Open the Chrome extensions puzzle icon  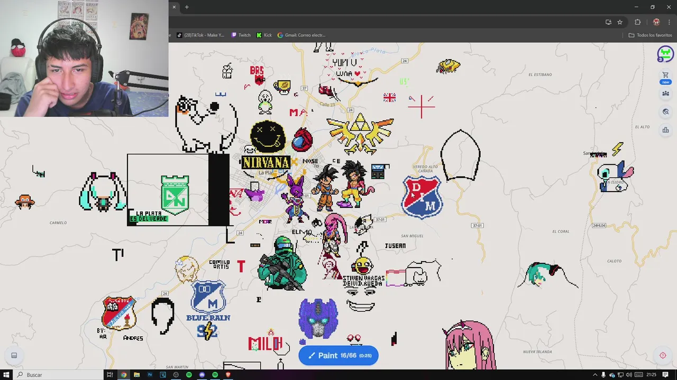pyautogui.click(x=637, y=22)
